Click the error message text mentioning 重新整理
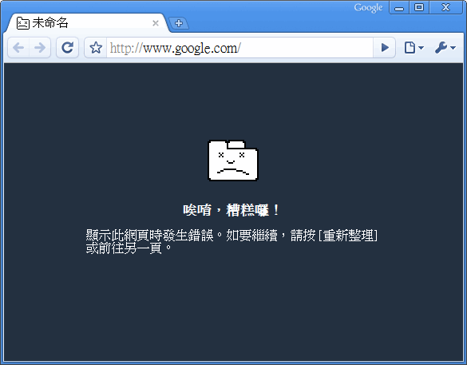Screen dimensions: 467x365 pos(232,241)
